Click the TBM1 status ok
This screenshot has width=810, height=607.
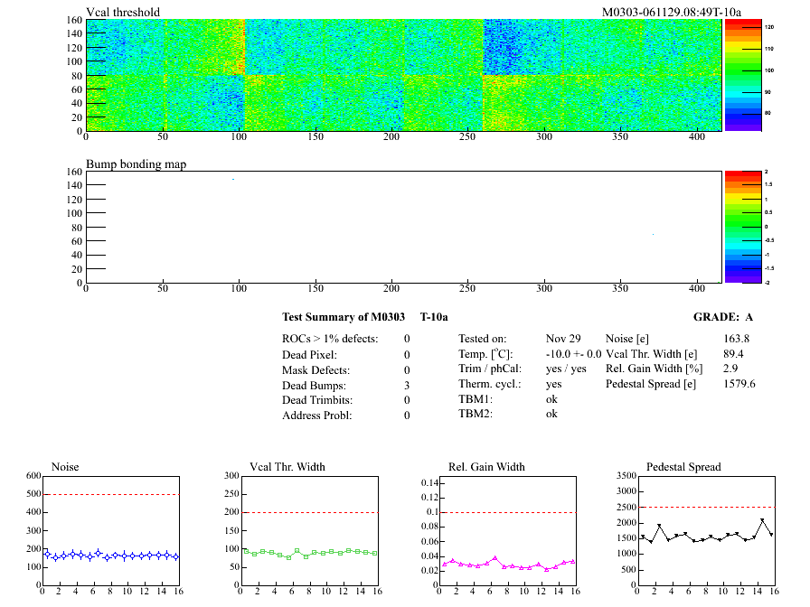click(551, 398)
